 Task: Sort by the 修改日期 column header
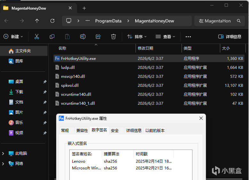pos(159,48)
